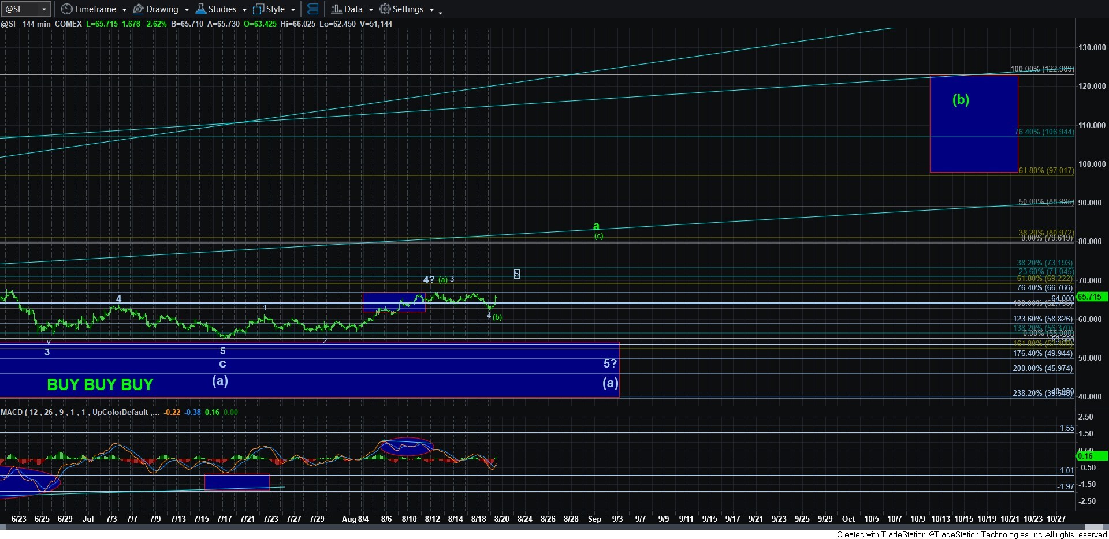Click the Timeframe clock icon
The image size is (1109, 539).
tap(66, 9)
